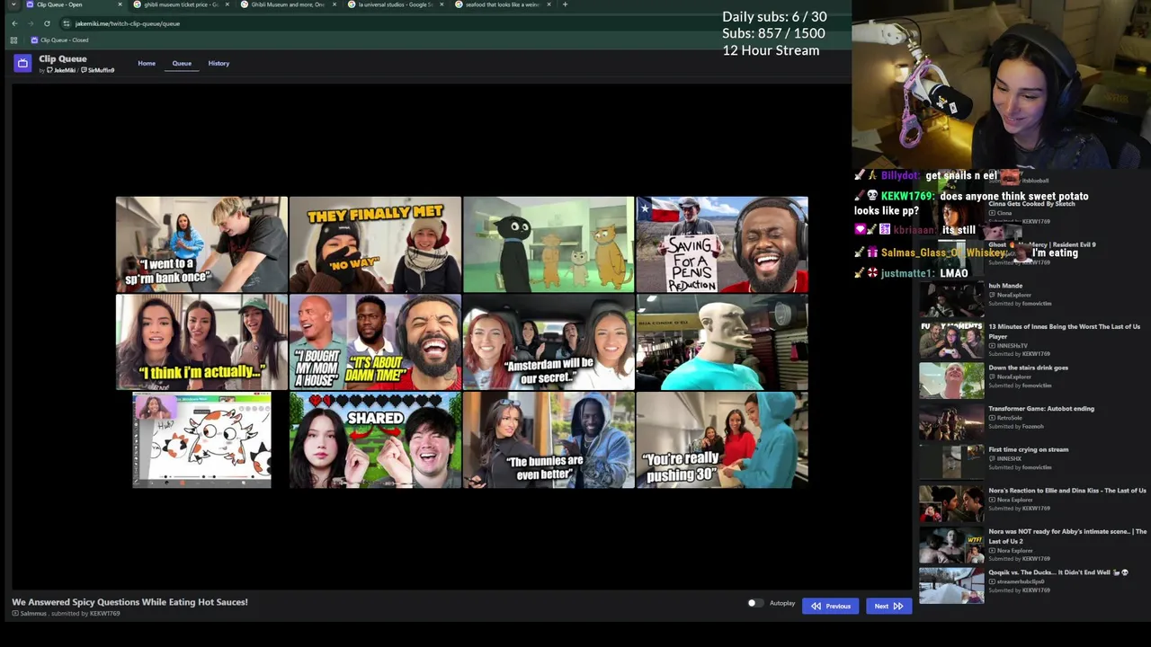Open SirMuffin9 author link

[98, 70]
